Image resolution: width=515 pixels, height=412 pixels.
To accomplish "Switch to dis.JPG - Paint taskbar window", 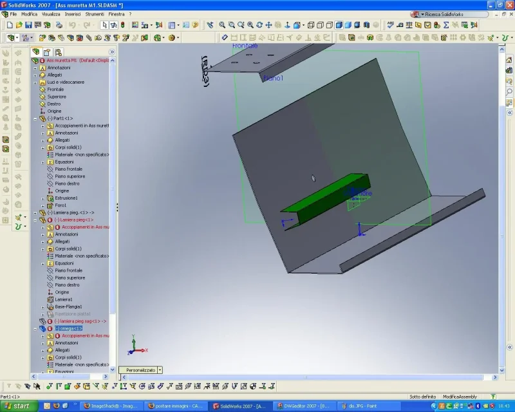I will coord(369,406).
